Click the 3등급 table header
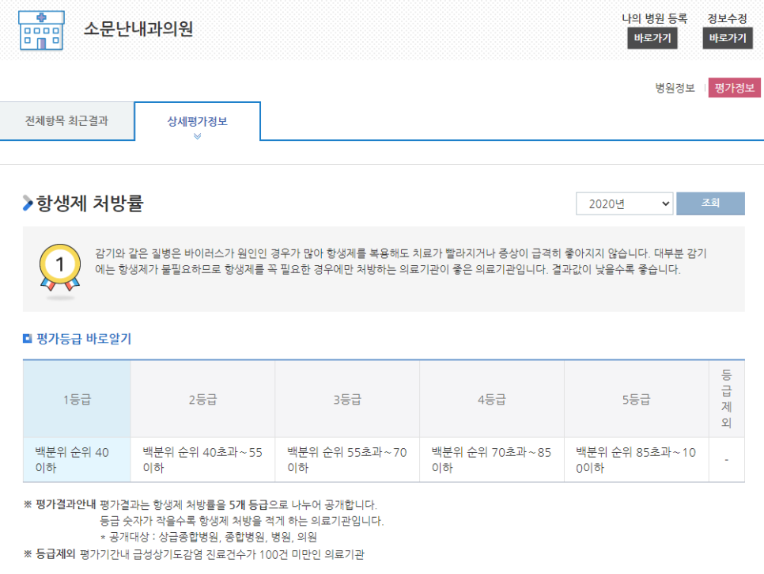 tap(347, 399)
